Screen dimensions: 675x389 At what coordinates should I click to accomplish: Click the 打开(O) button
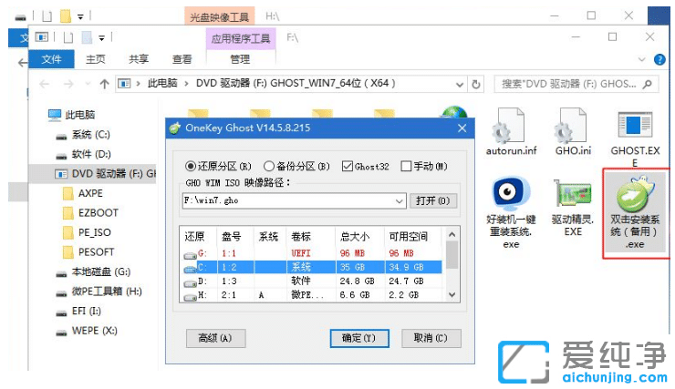tap(432, 200)
